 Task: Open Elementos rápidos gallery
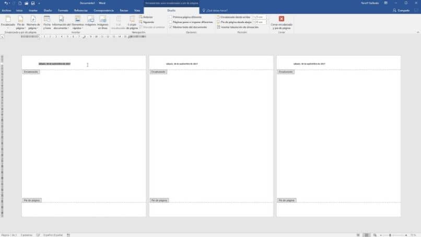click(78, 22)
